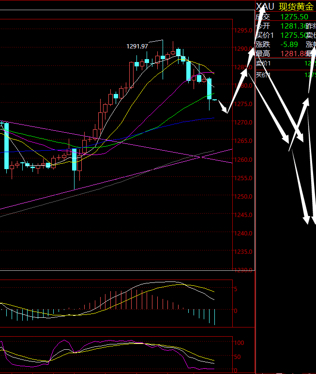Viewport: 316px width, 374px height.
Task: Click the 1260.0 price axis label
Action: tap(243, 159)
